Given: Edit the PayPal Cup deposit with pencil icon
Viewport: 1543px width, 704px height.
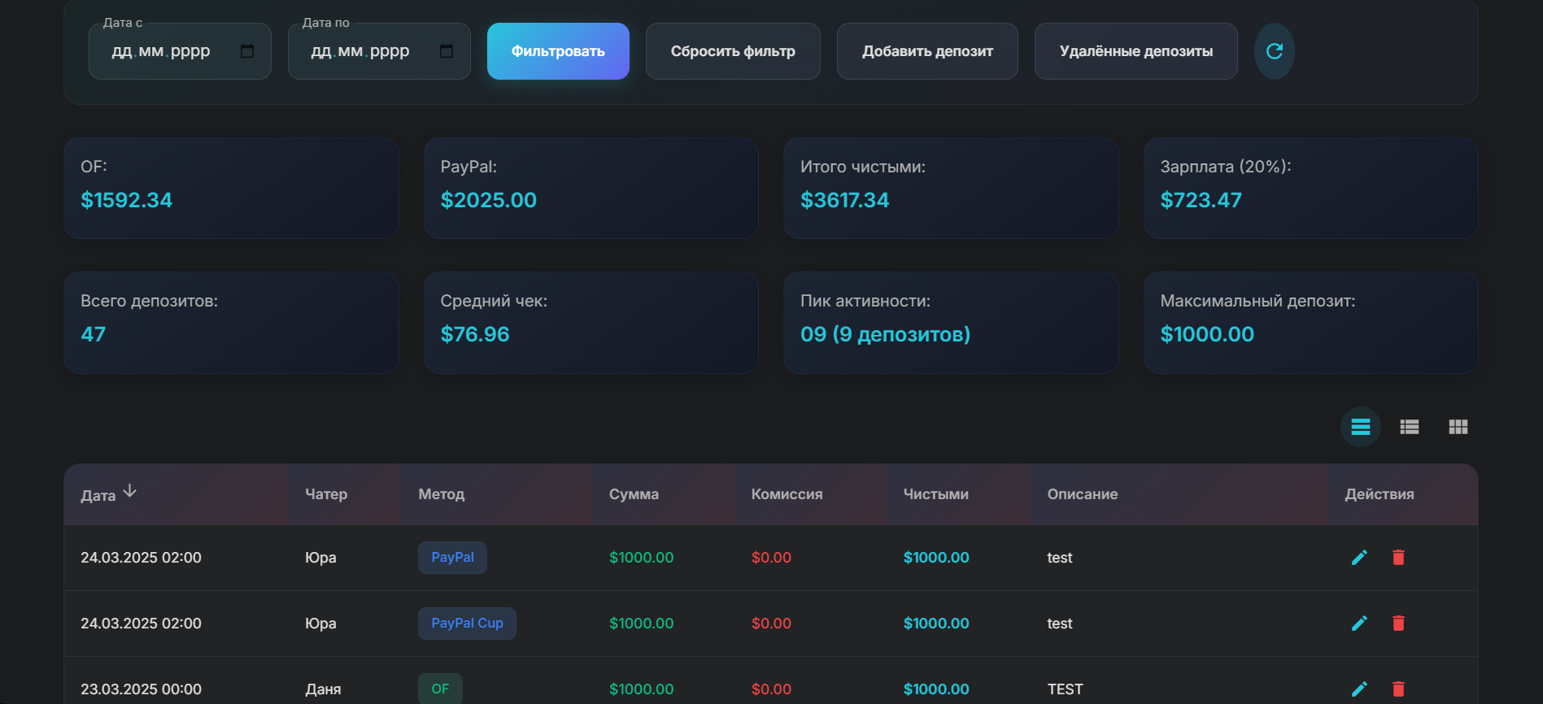Looking at the screenshot, I should point(1359,624).
